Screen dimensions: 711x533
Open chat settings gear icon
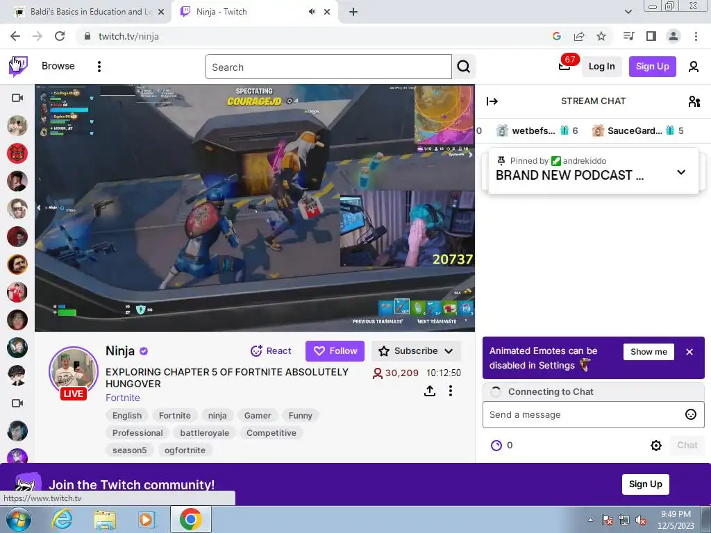[655, 445]
